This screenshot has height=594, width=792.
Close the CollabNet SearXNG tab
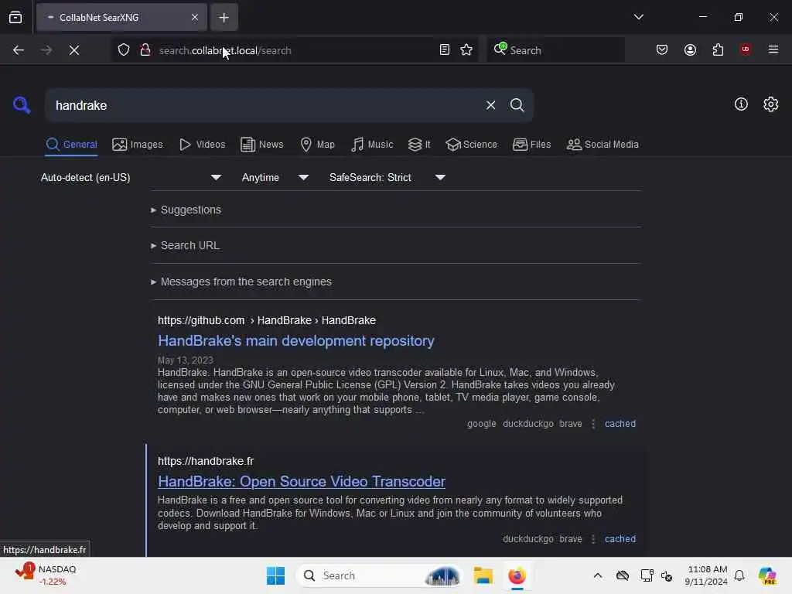195,18
